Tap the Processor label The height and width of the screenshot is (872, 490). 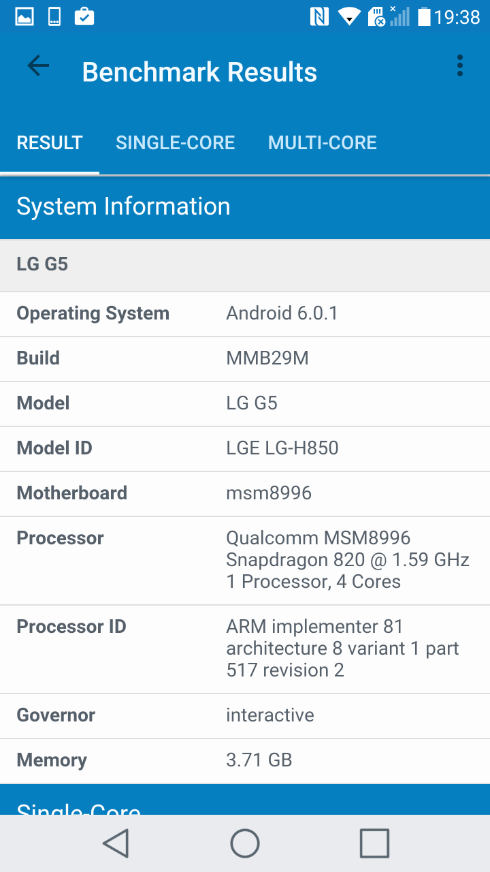[61, 538]
